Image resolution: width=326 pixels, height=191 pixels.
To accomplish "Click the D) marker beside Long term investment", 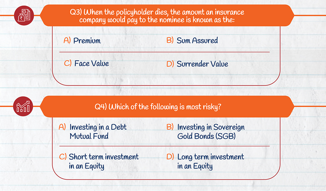I will [x=170, y=157].
